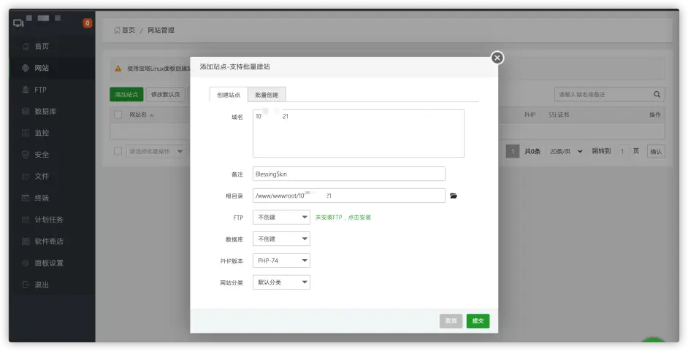688x351 pixels.
Task: Click the SSL证书 column header
Action: (x=559, y=115)
